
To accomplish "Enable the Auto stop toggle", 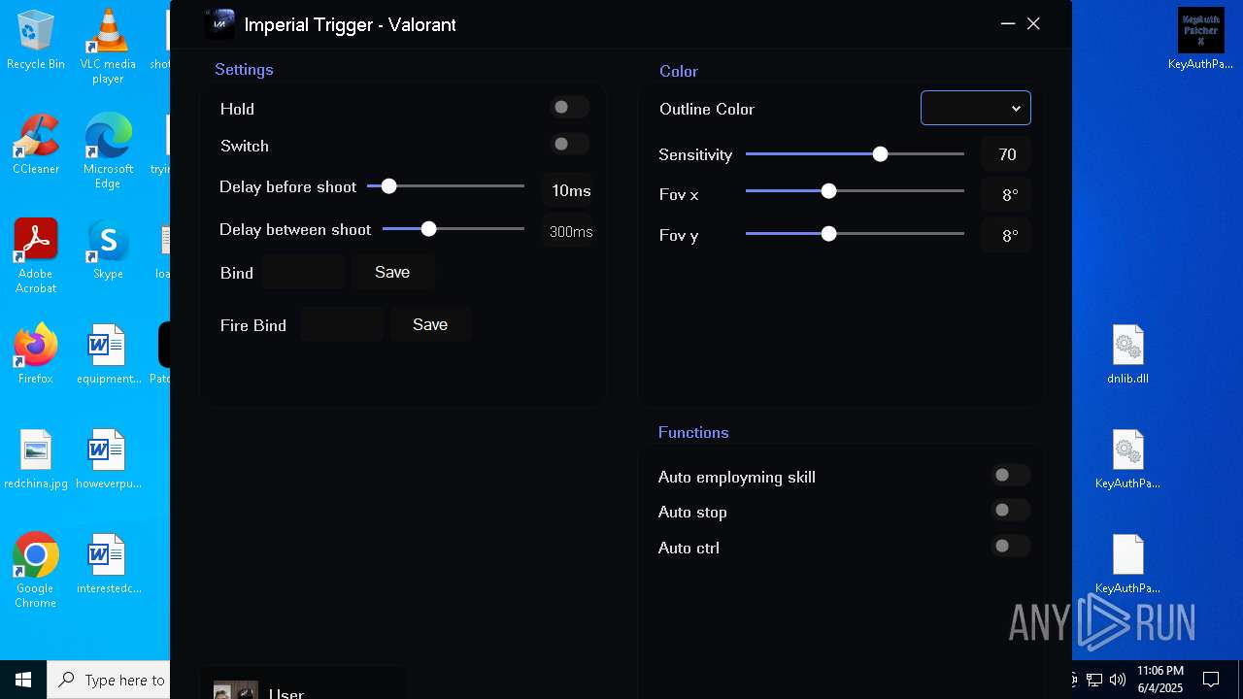I will tap(1010, 510).
